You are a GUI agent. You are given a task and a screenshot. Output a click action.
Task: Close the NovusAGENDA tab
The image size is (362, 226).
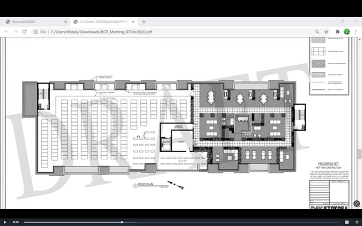(65, 22)
